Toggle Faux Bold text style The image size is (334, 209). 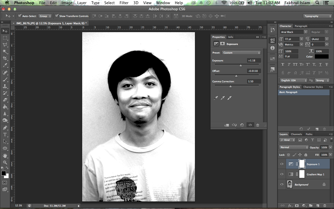tap(283, 65)
